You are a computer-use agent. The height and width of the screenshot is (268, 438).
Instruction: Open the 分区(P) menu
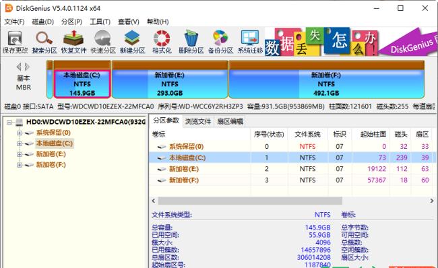tap(72, 22)
